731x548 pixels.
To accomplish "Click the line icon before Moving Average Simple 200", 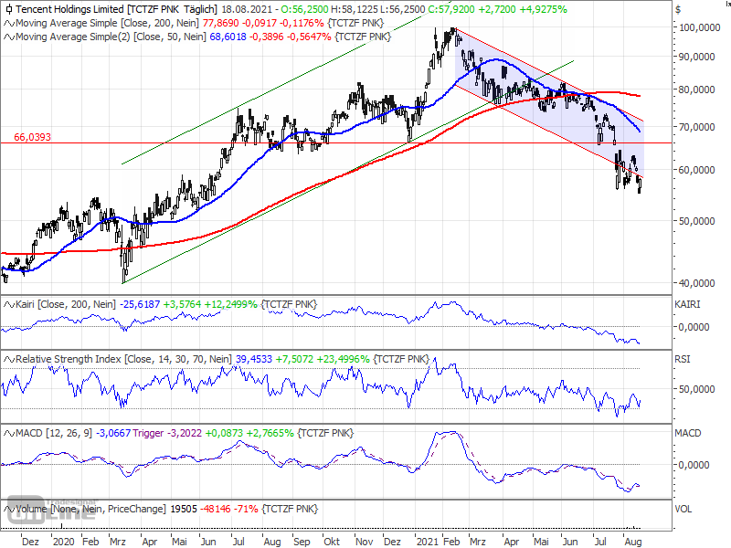I will point(9,23).
